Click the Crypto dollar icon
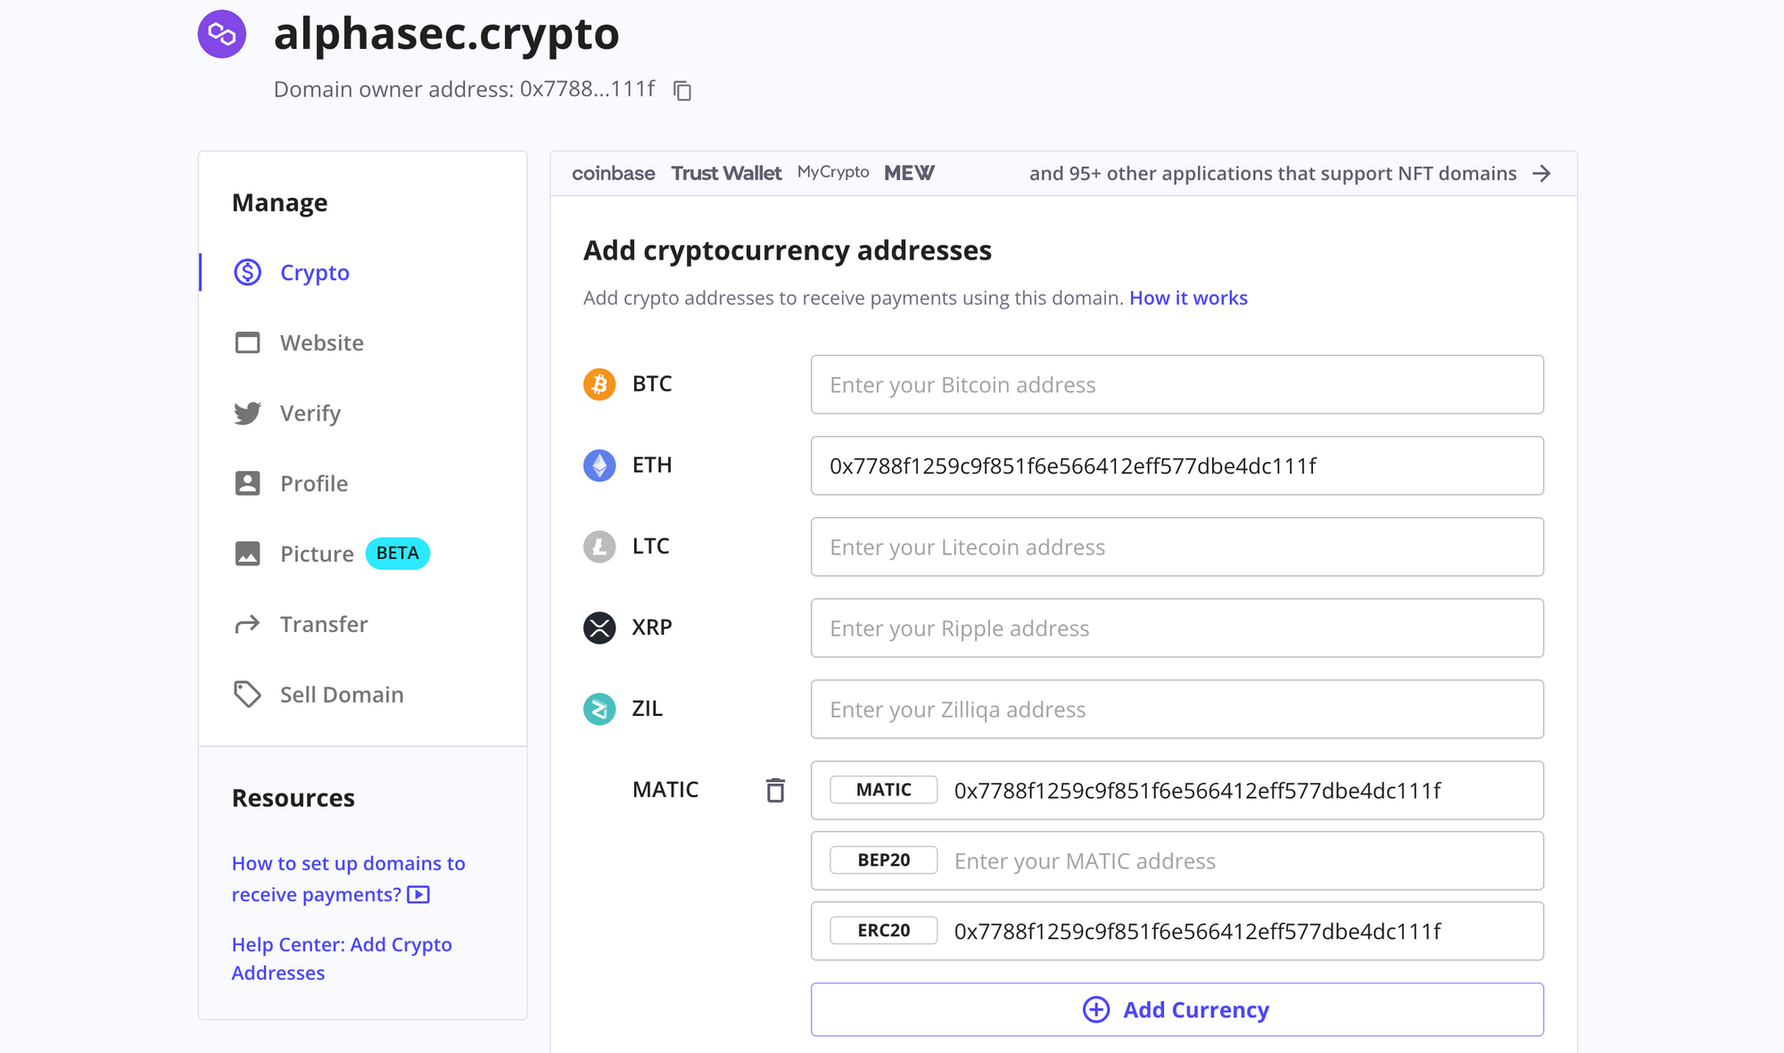Screen dimensions: 1784x1053 click(247, 272)
